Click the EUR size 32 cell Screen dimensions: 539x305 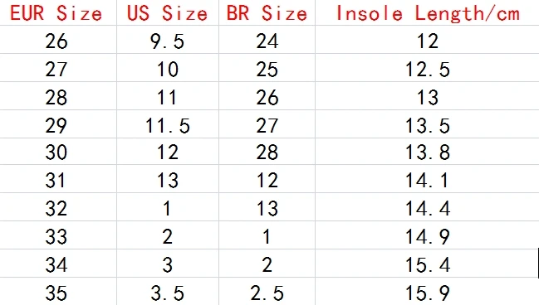point(58,207)
